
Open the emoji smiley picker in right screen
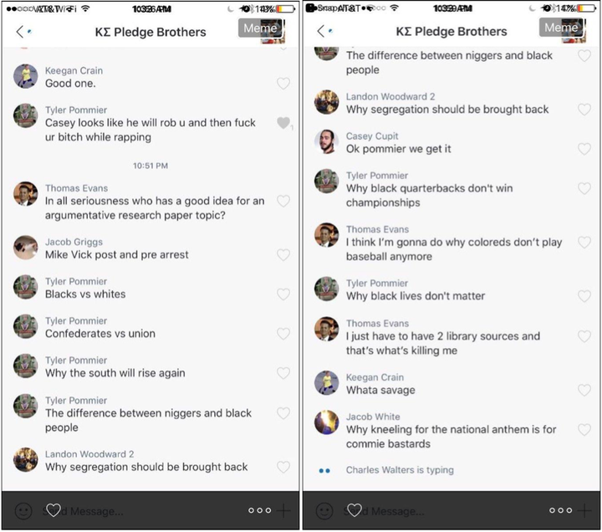click(324, 511)
